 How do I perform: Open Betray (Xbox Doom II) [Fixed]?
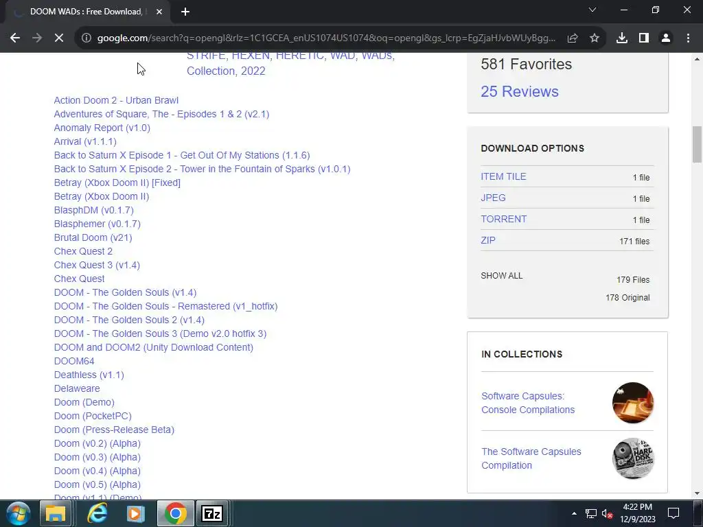tap(117, 183)
